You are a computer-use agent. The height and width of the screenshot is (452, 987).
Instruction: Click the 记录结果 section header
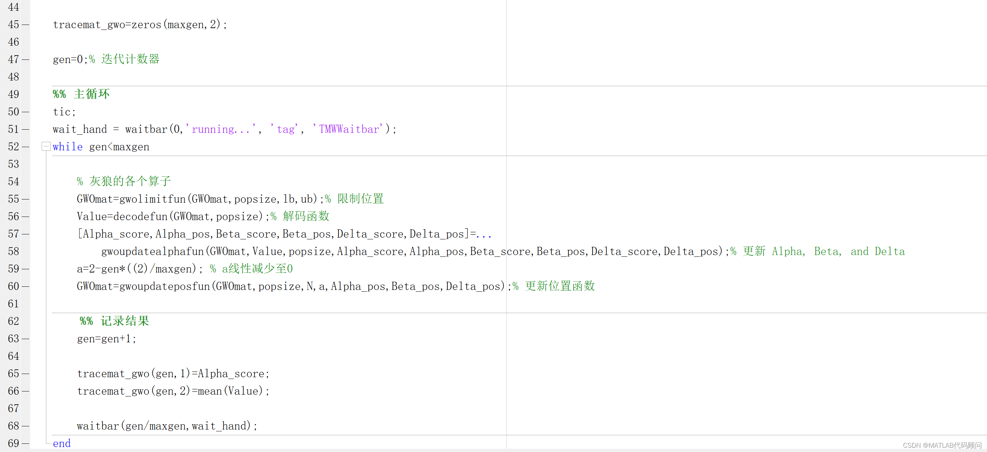(125, 321)
